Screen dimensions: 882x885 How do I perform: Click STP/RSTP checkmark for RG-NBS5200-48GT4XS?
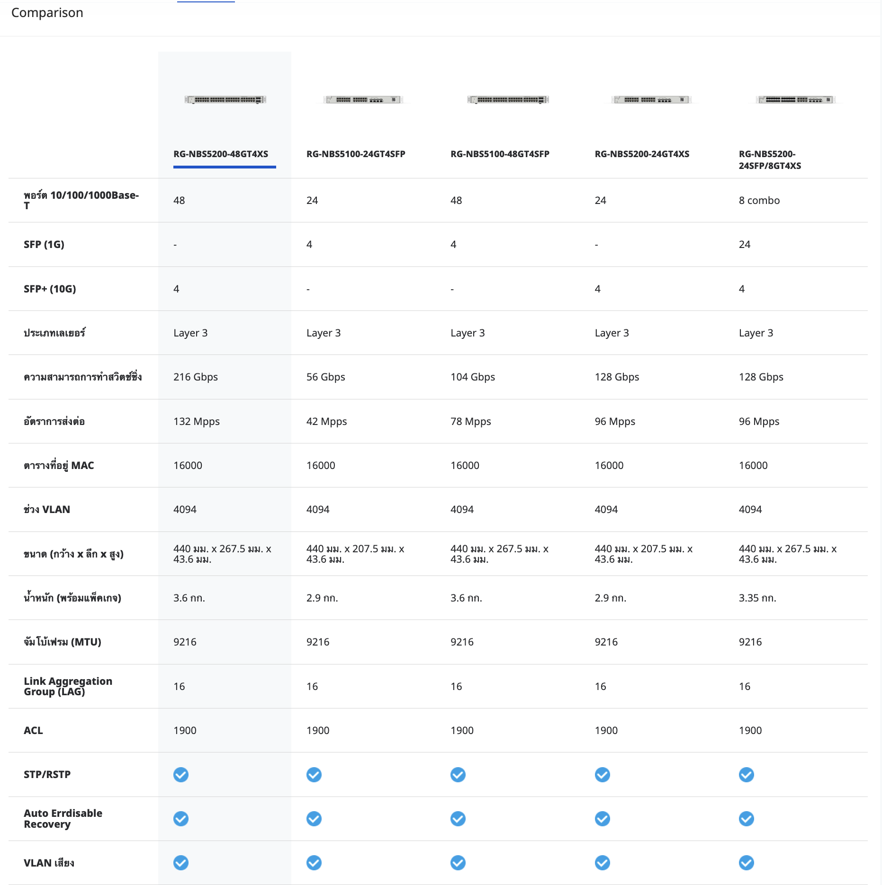181,775
